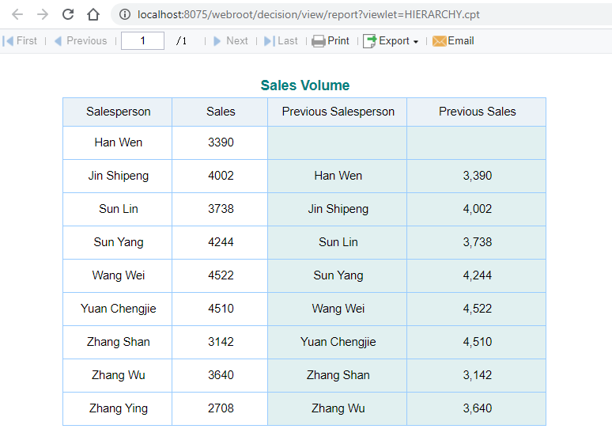Select the Salesperson column header
This screenshot has width=612, height=444.
tap(118, 112)
